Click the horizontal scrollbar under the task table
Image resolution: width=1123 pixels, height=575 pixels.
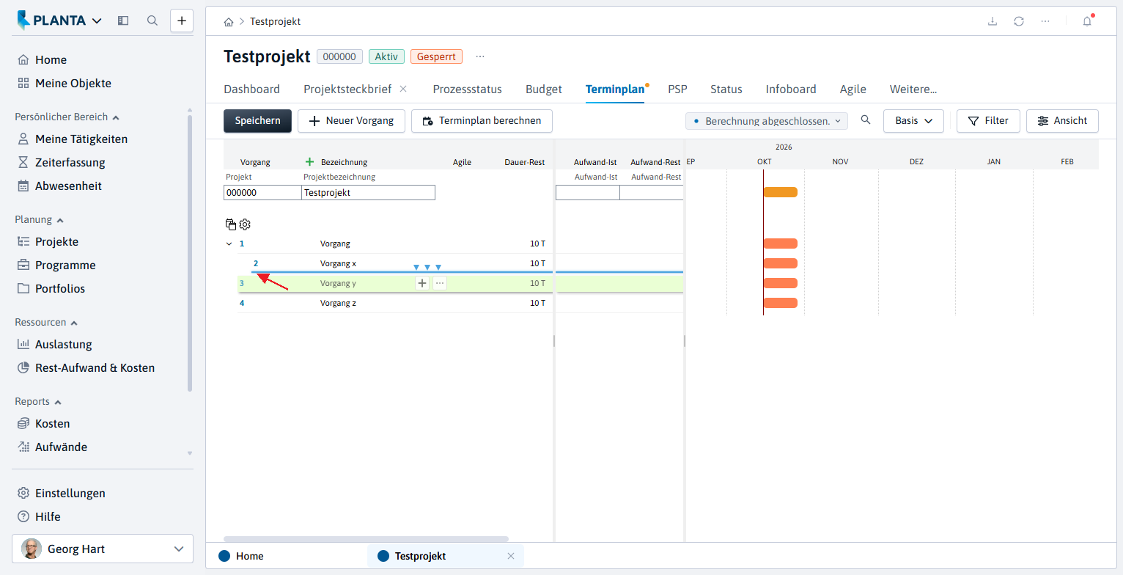tap(366, 539)
